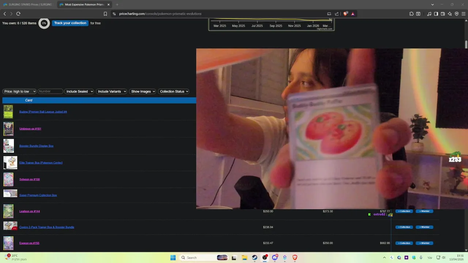Open Brave browser taskbar icon
468x263 pixels.
coord(295,258)
